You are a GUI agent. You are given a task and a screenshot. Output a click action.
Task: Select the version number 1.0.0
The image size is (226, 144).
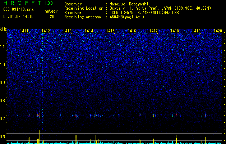pyautogui.click(x=49, y=3)
